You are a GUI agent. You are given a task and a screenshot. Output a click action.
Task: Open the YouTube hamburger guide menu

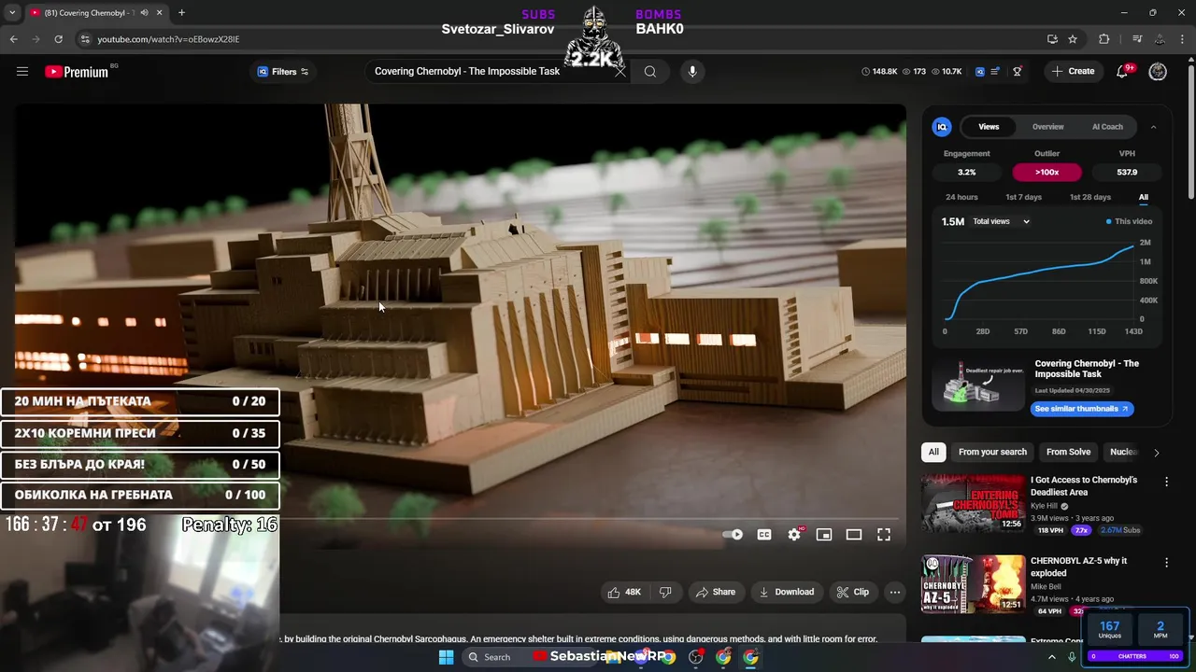pyautogui.click(x=22, y=72)
